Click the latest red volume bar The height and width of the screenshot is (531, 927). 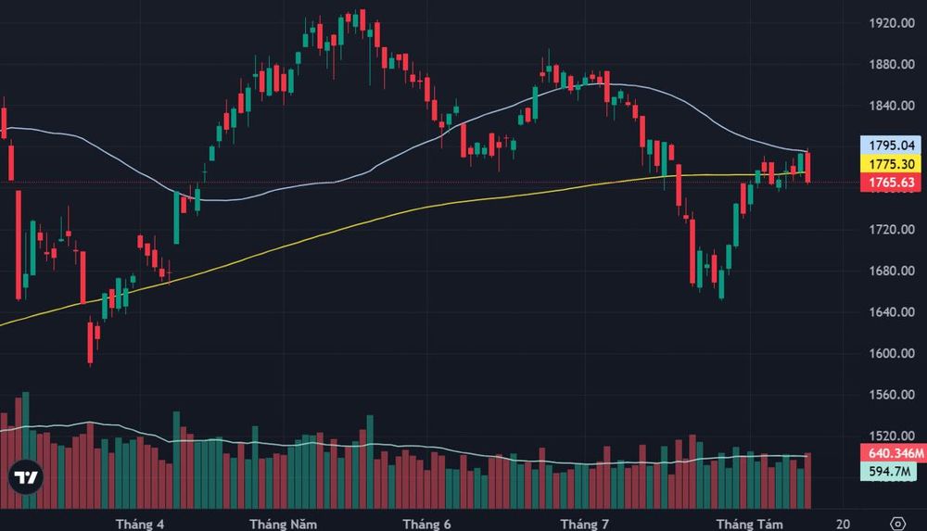[x=808, y=481]
